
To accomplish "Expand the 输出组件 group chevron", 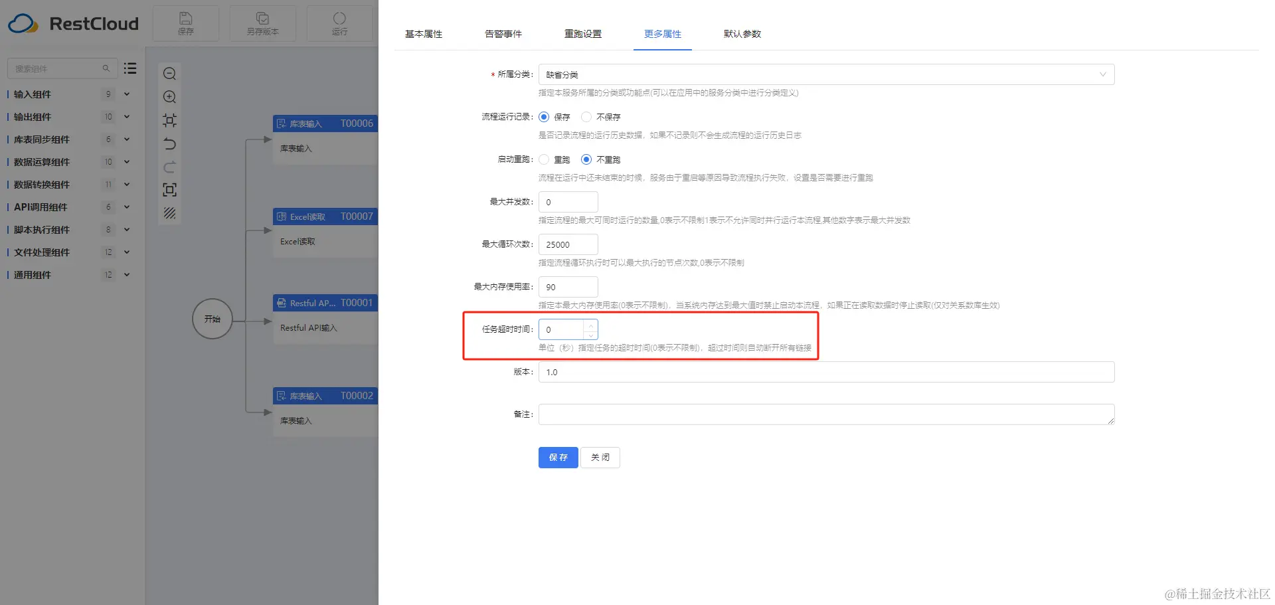I will [x=127, y=117].
